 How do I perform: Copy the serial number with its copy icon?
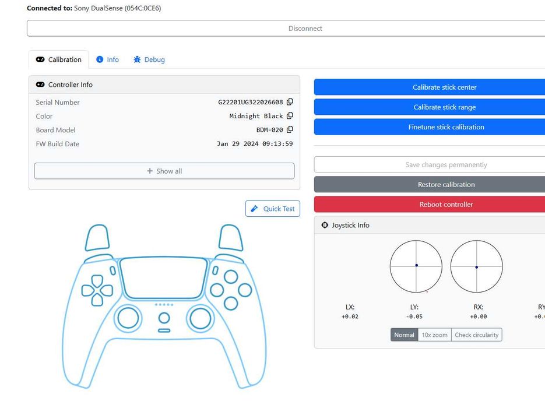[x=290, y=102]
